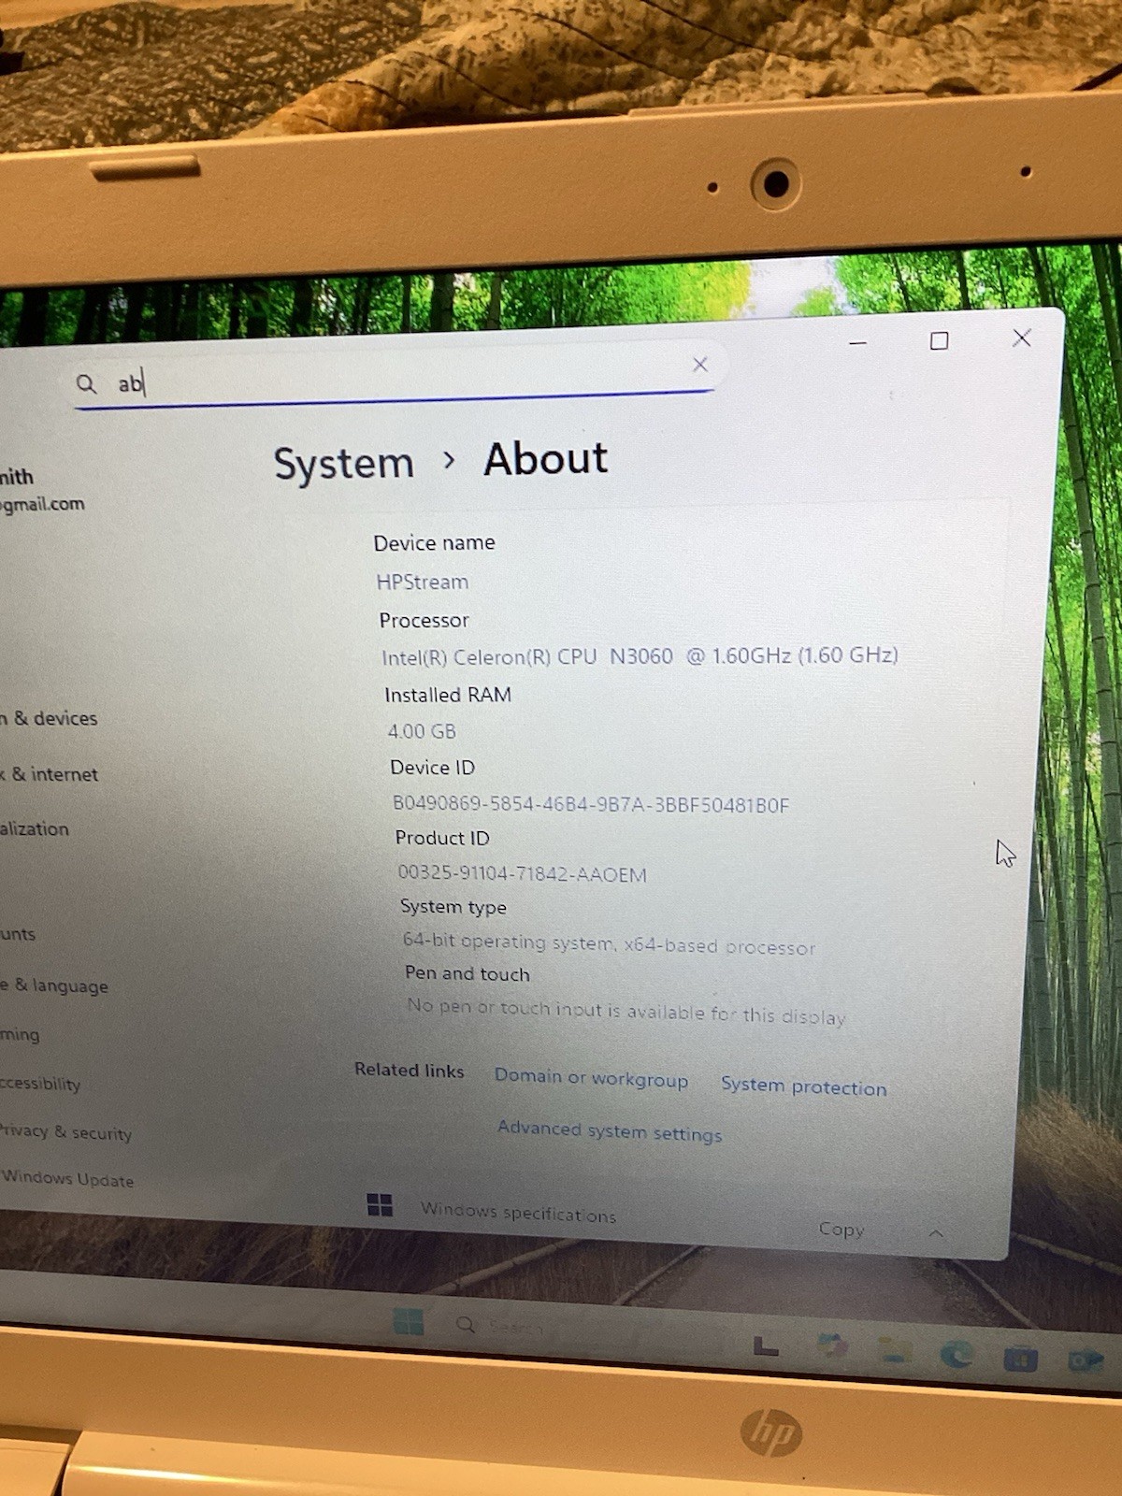The height and width of the screenshot is (1496, 1122).
Task: Open File Explorer from the taskbar
Action: coord(894,1351)
